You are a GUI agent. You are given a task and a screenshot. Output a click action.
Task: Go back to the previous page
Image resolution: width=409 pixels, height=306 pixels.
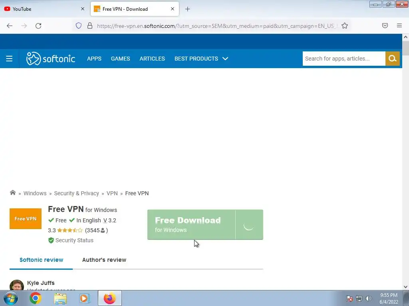coord(10,26)
